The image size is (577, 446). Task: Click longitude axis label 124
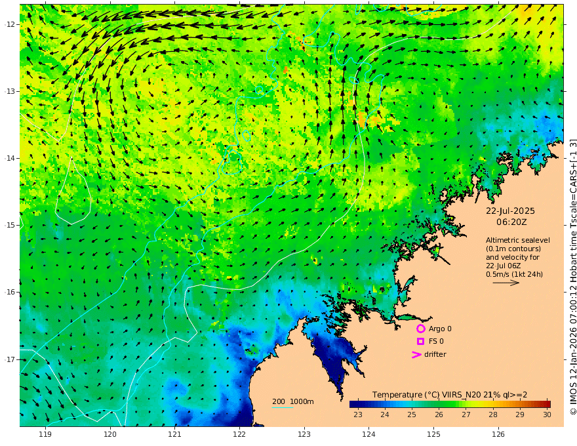pos(368,434)
